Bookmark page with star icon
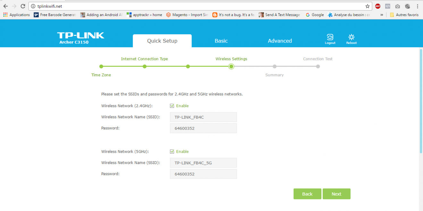The image size is (423, 211). [x=368, y=6]
